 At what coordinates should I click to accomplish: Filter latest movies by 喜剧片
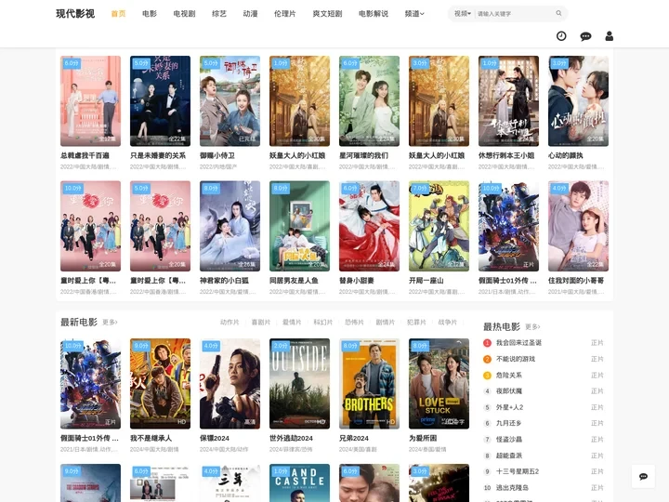[x=261, y=323]
